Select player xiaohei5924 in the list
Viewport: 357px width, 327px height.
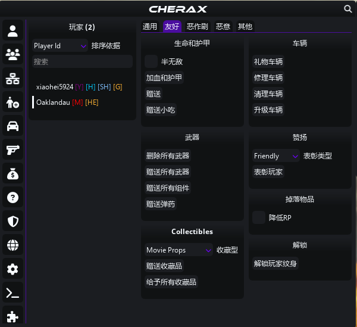point(82,87)
